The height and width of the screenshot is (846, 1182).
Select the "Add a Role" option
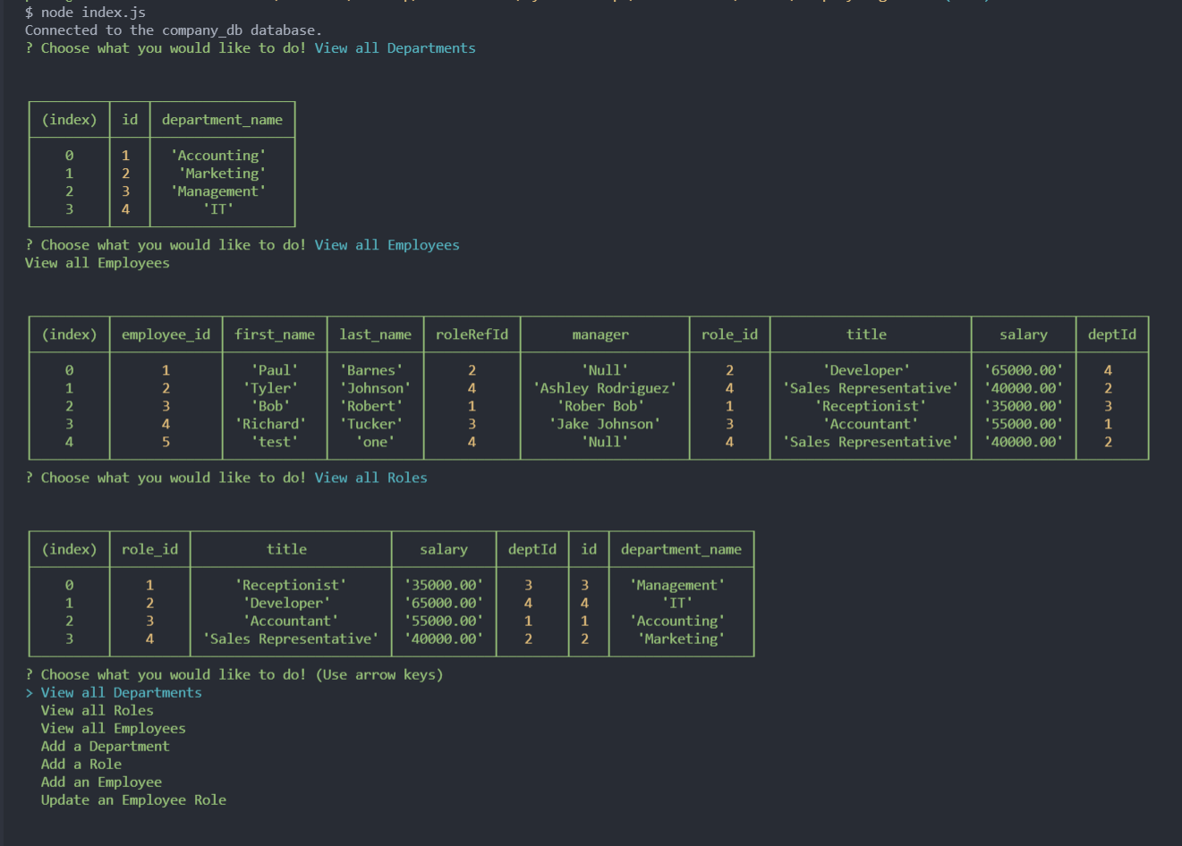[81, 763]
